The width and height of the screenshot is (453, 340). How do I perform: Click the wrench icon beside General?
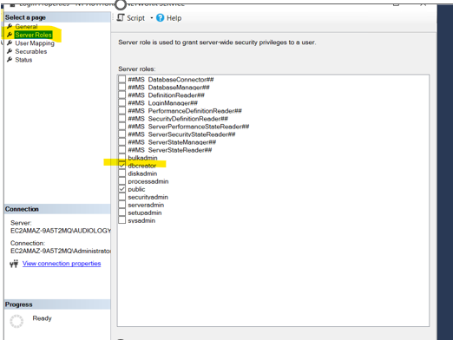point(10,26)
